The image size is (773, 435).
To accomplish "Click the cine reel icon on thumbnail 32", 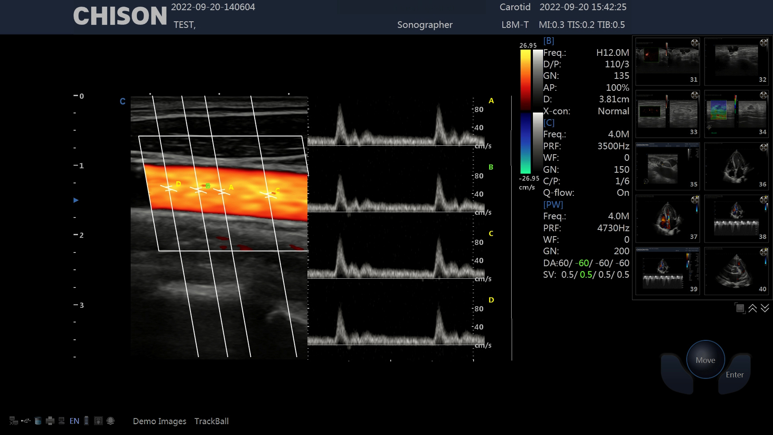I will pos(764,43).
